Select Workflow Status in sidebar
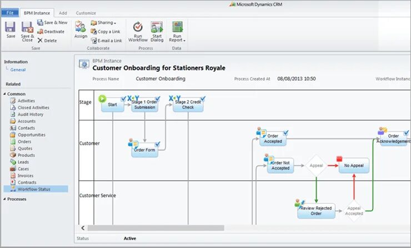The image size is (411, 248). [x=36, y=189]
